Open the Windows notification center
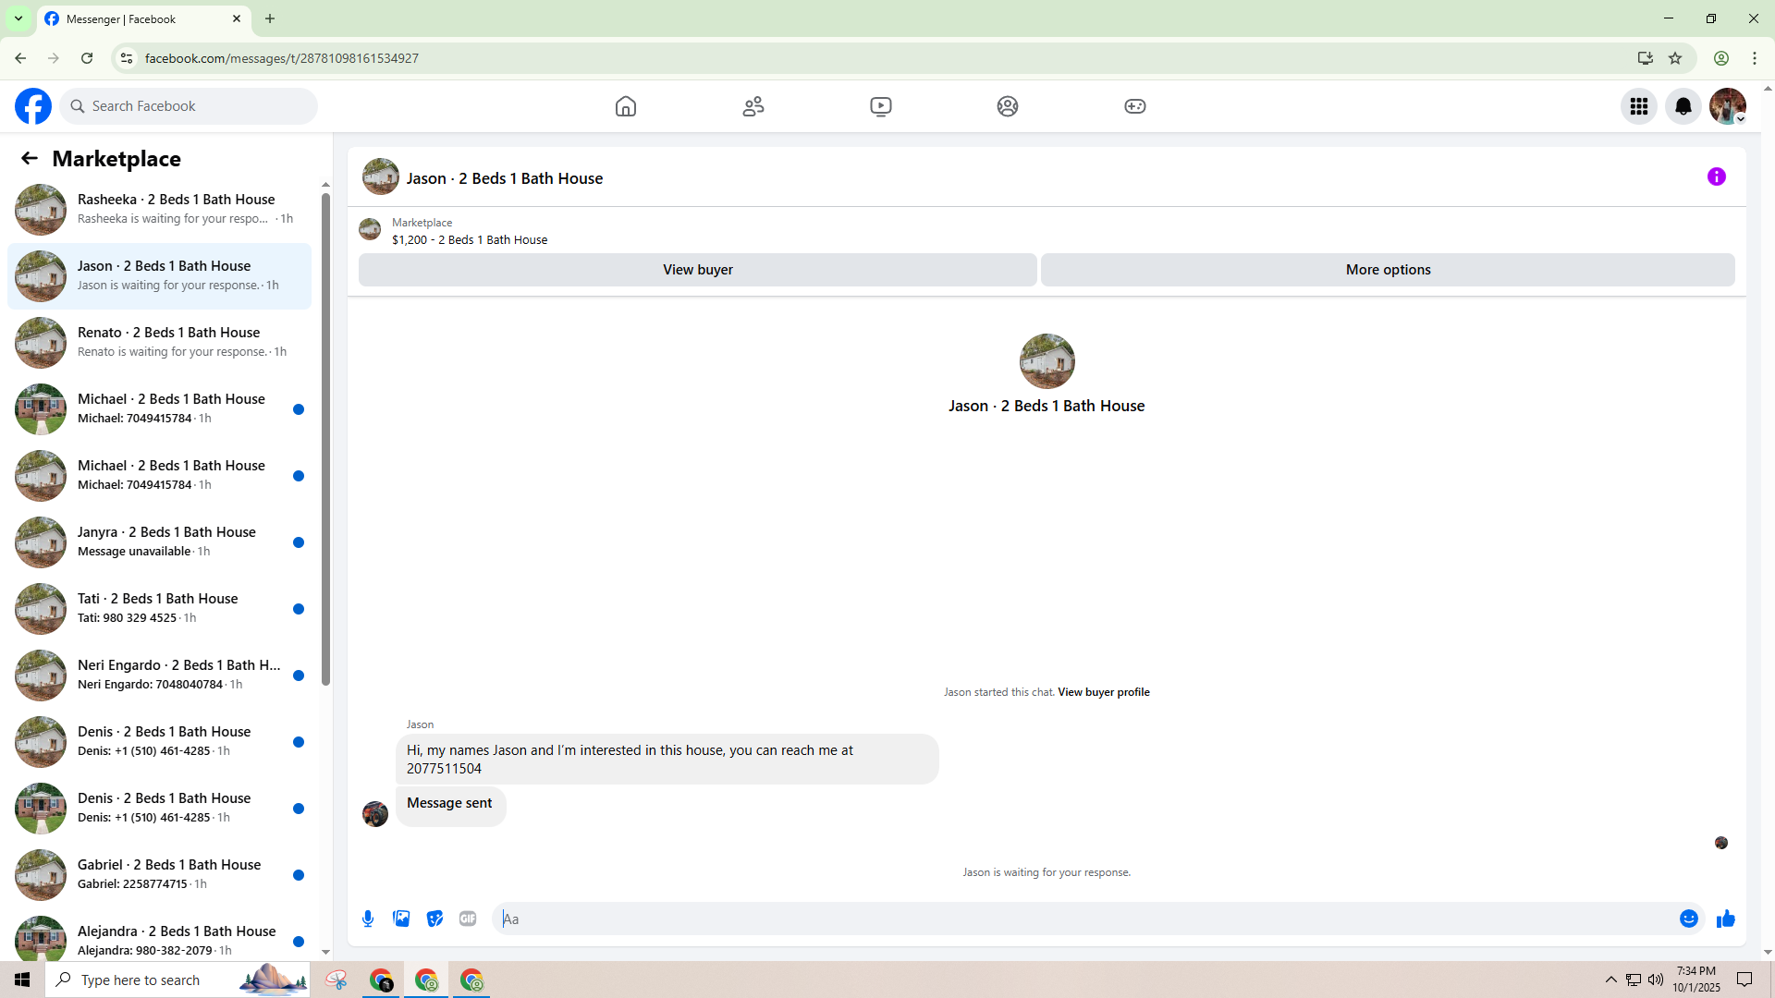 1745,980
